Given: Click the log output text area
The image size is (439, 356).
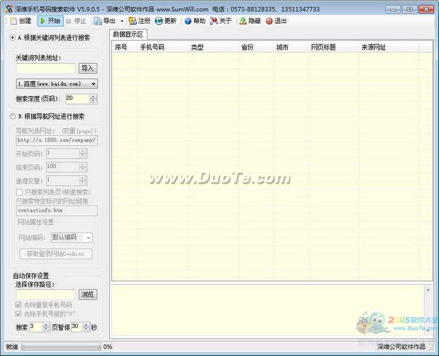Looking at the screenshot, I should coord(268,310).
